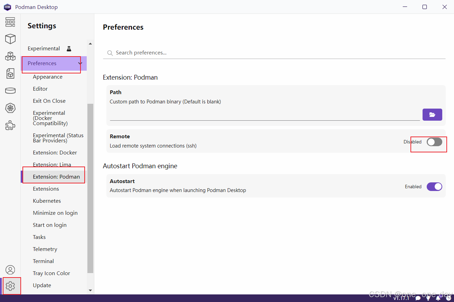Select the Preferences settings entry

point(54,63)
